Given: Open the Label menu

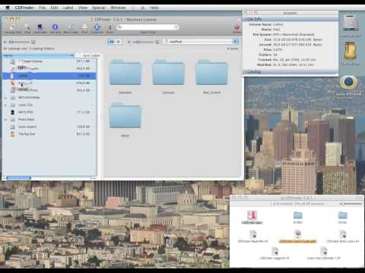Looking at the screenshot, I should (x=68, y=8).
